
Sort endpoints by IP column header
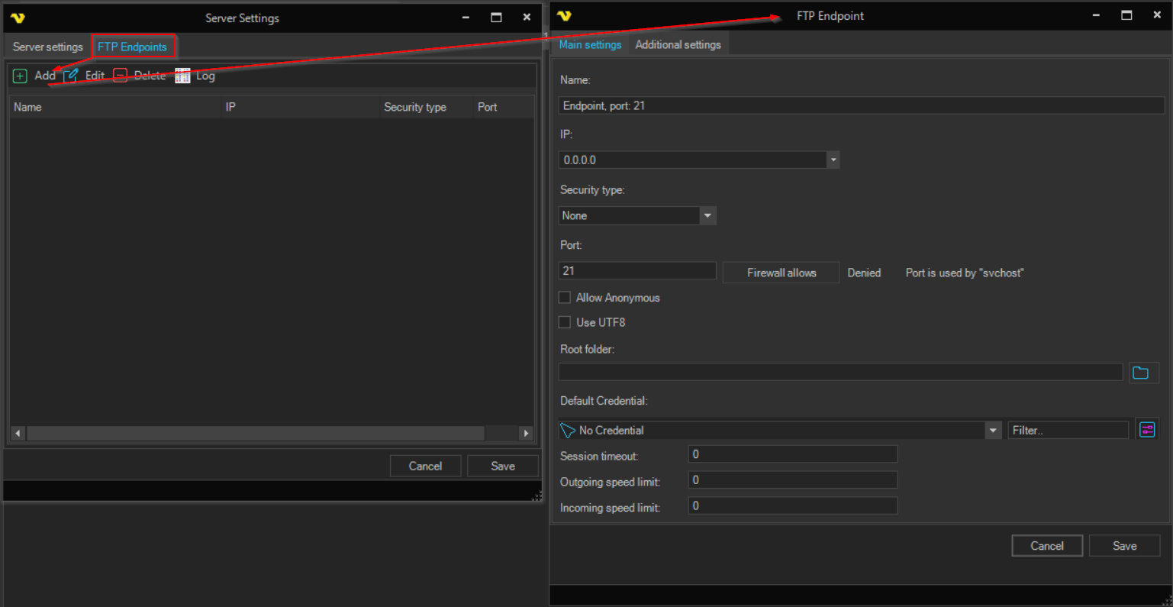click(301, 107)
